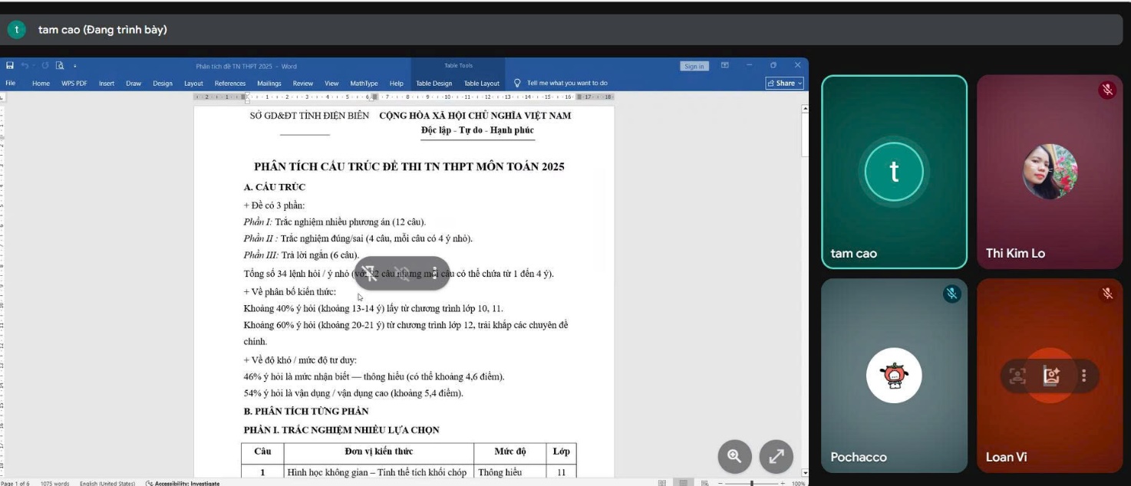Zoom in on the presentation with magnifier button
Screen dimensions: 1131x486
(x=734, y=456)
